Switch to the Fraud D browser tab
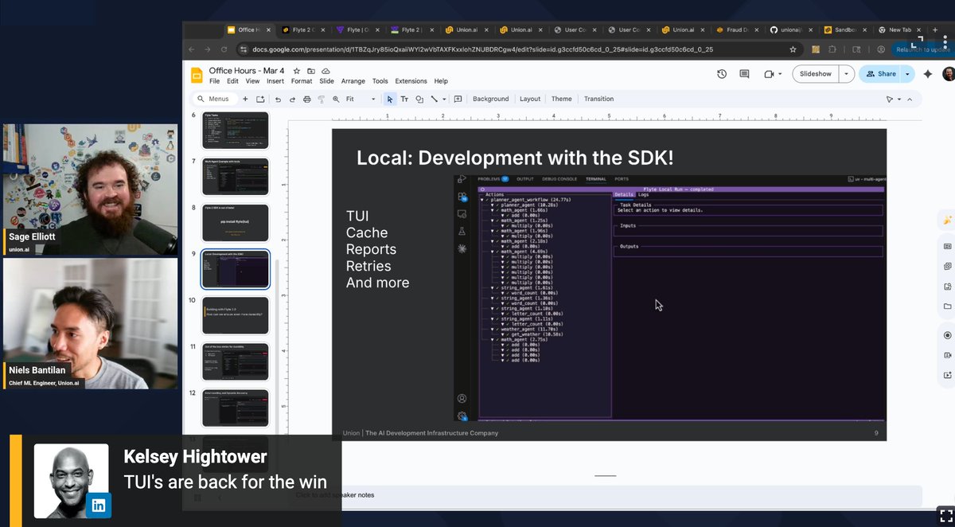The height and width of the screenshot is (527, 955). pos(737,30)
